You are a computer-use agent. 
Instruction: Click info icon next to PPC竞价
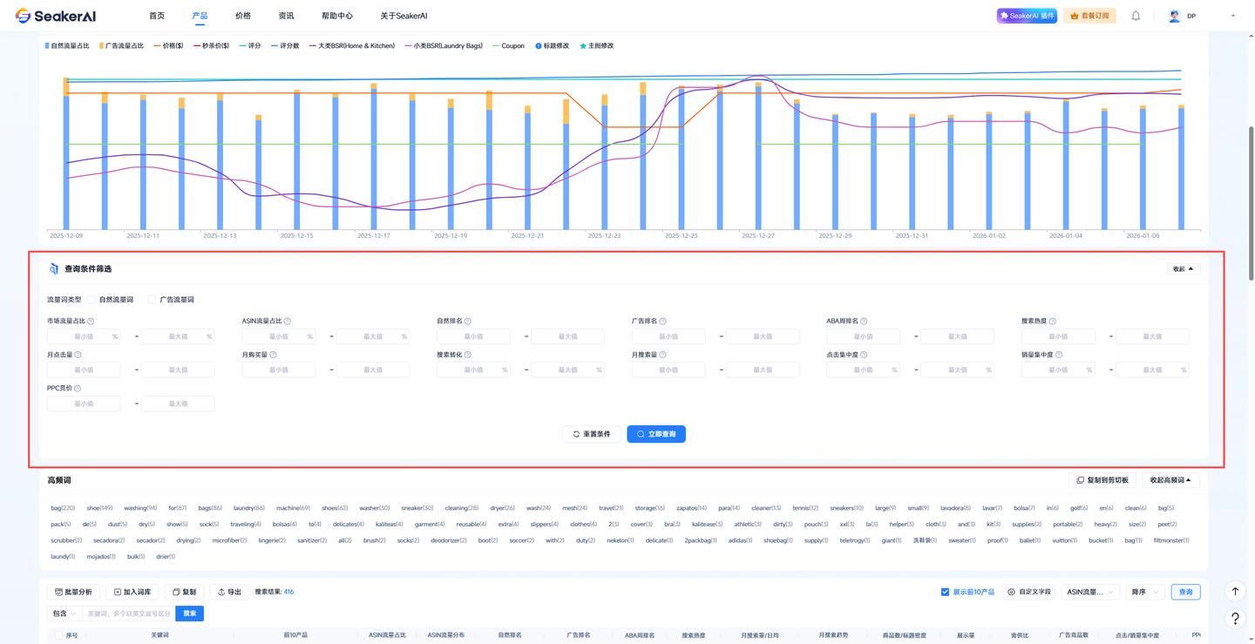[78, 389]
